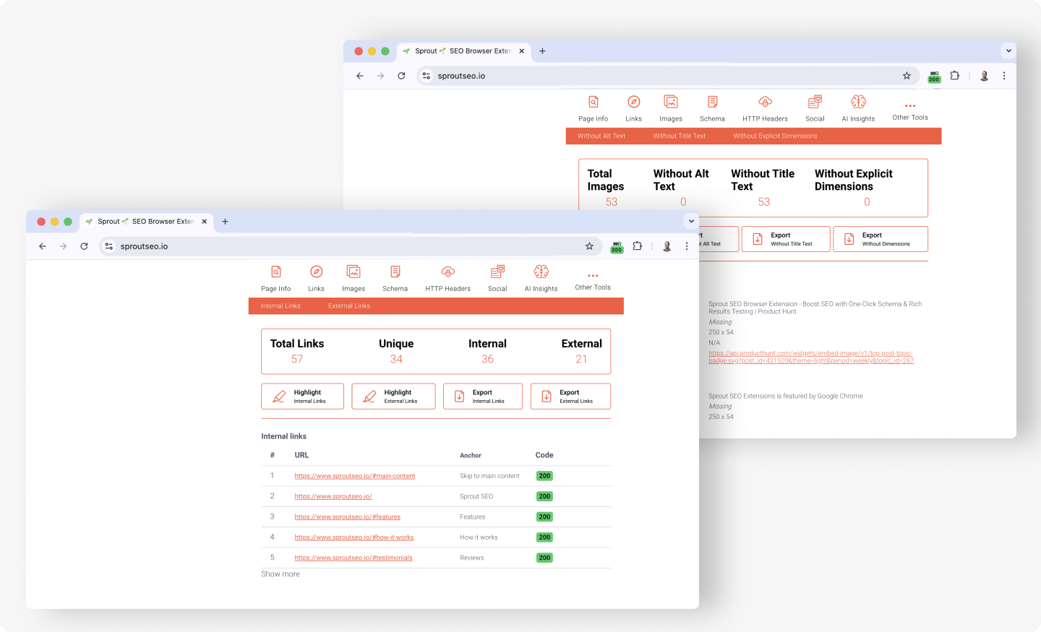Open extensions puzzle icon in back window

click(954, 76)
